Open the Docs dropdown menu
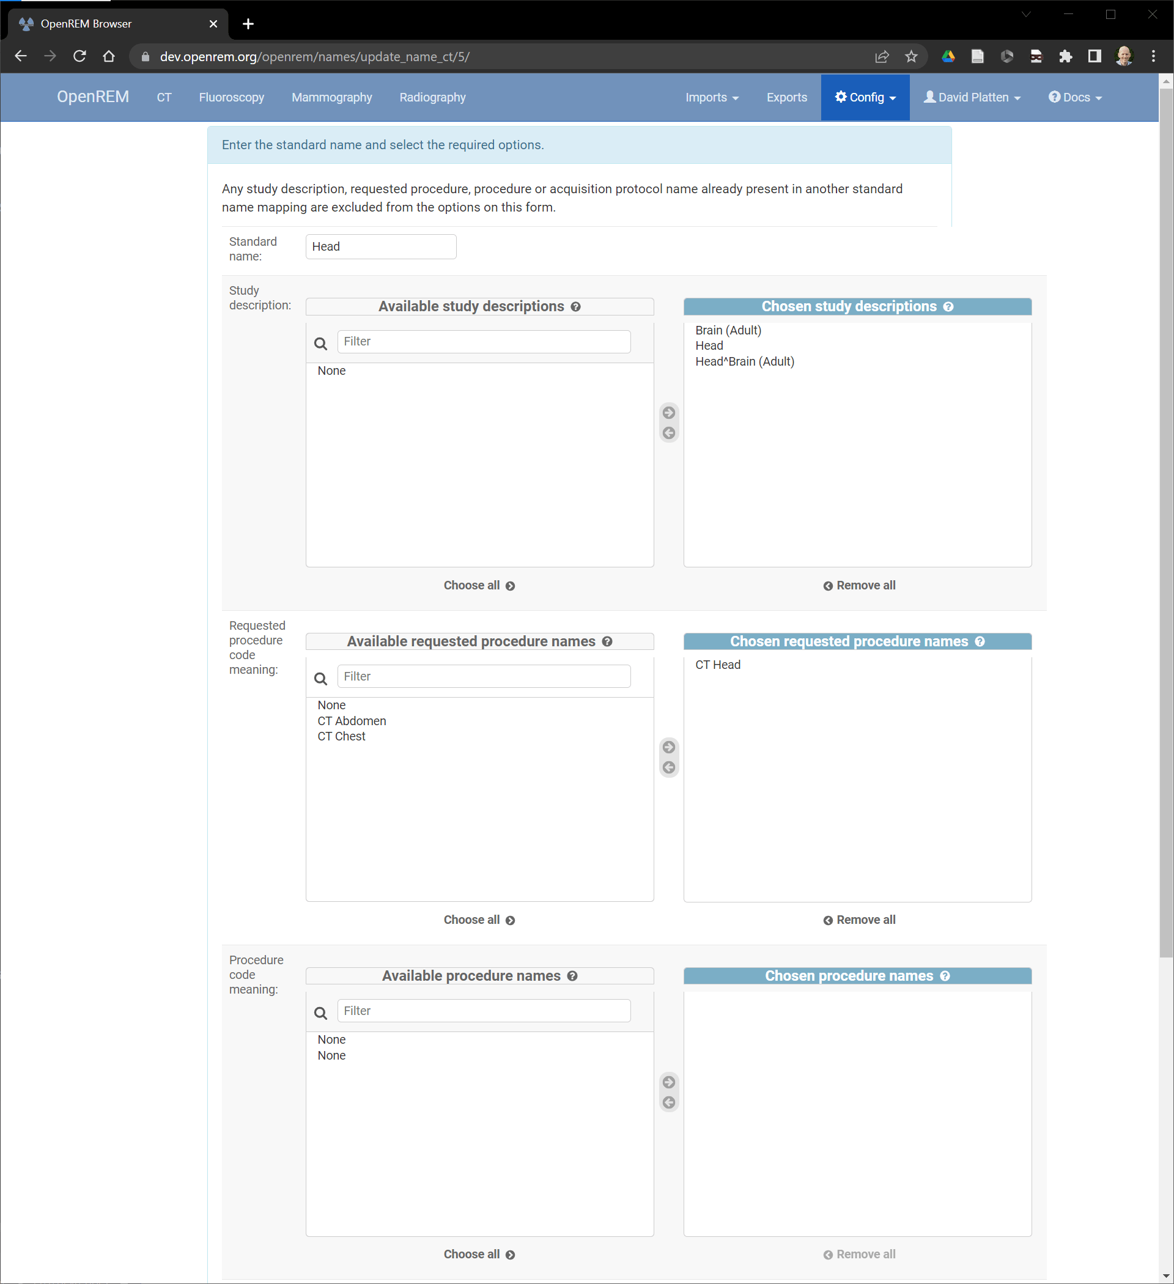 tap(1074, 97)
